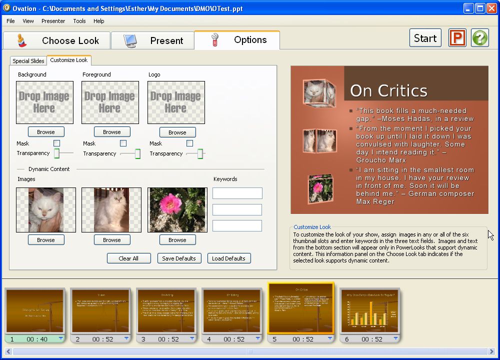The image size is (500, 360).
Task: Click the first Keywords text field
Action: (237, 193)
